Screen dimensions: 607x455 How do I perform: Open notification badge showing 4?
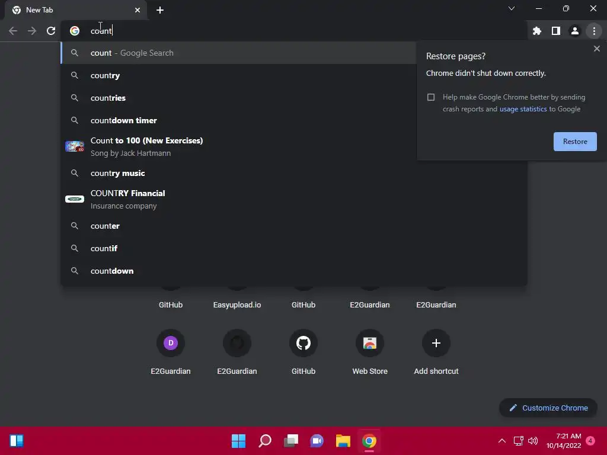point(590,440)
